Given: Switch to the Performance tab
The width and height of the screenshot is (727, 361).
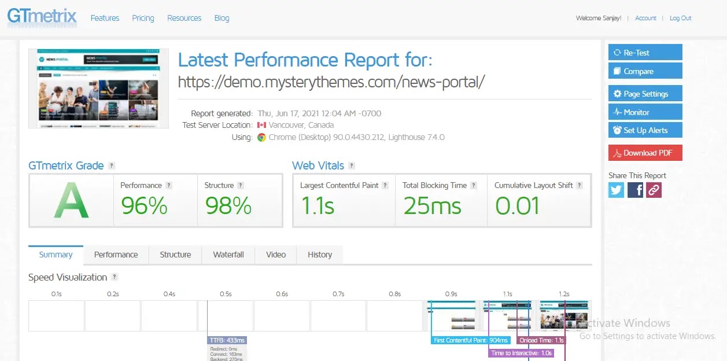Looking at the screenshot, I should [x=116, y=255].
